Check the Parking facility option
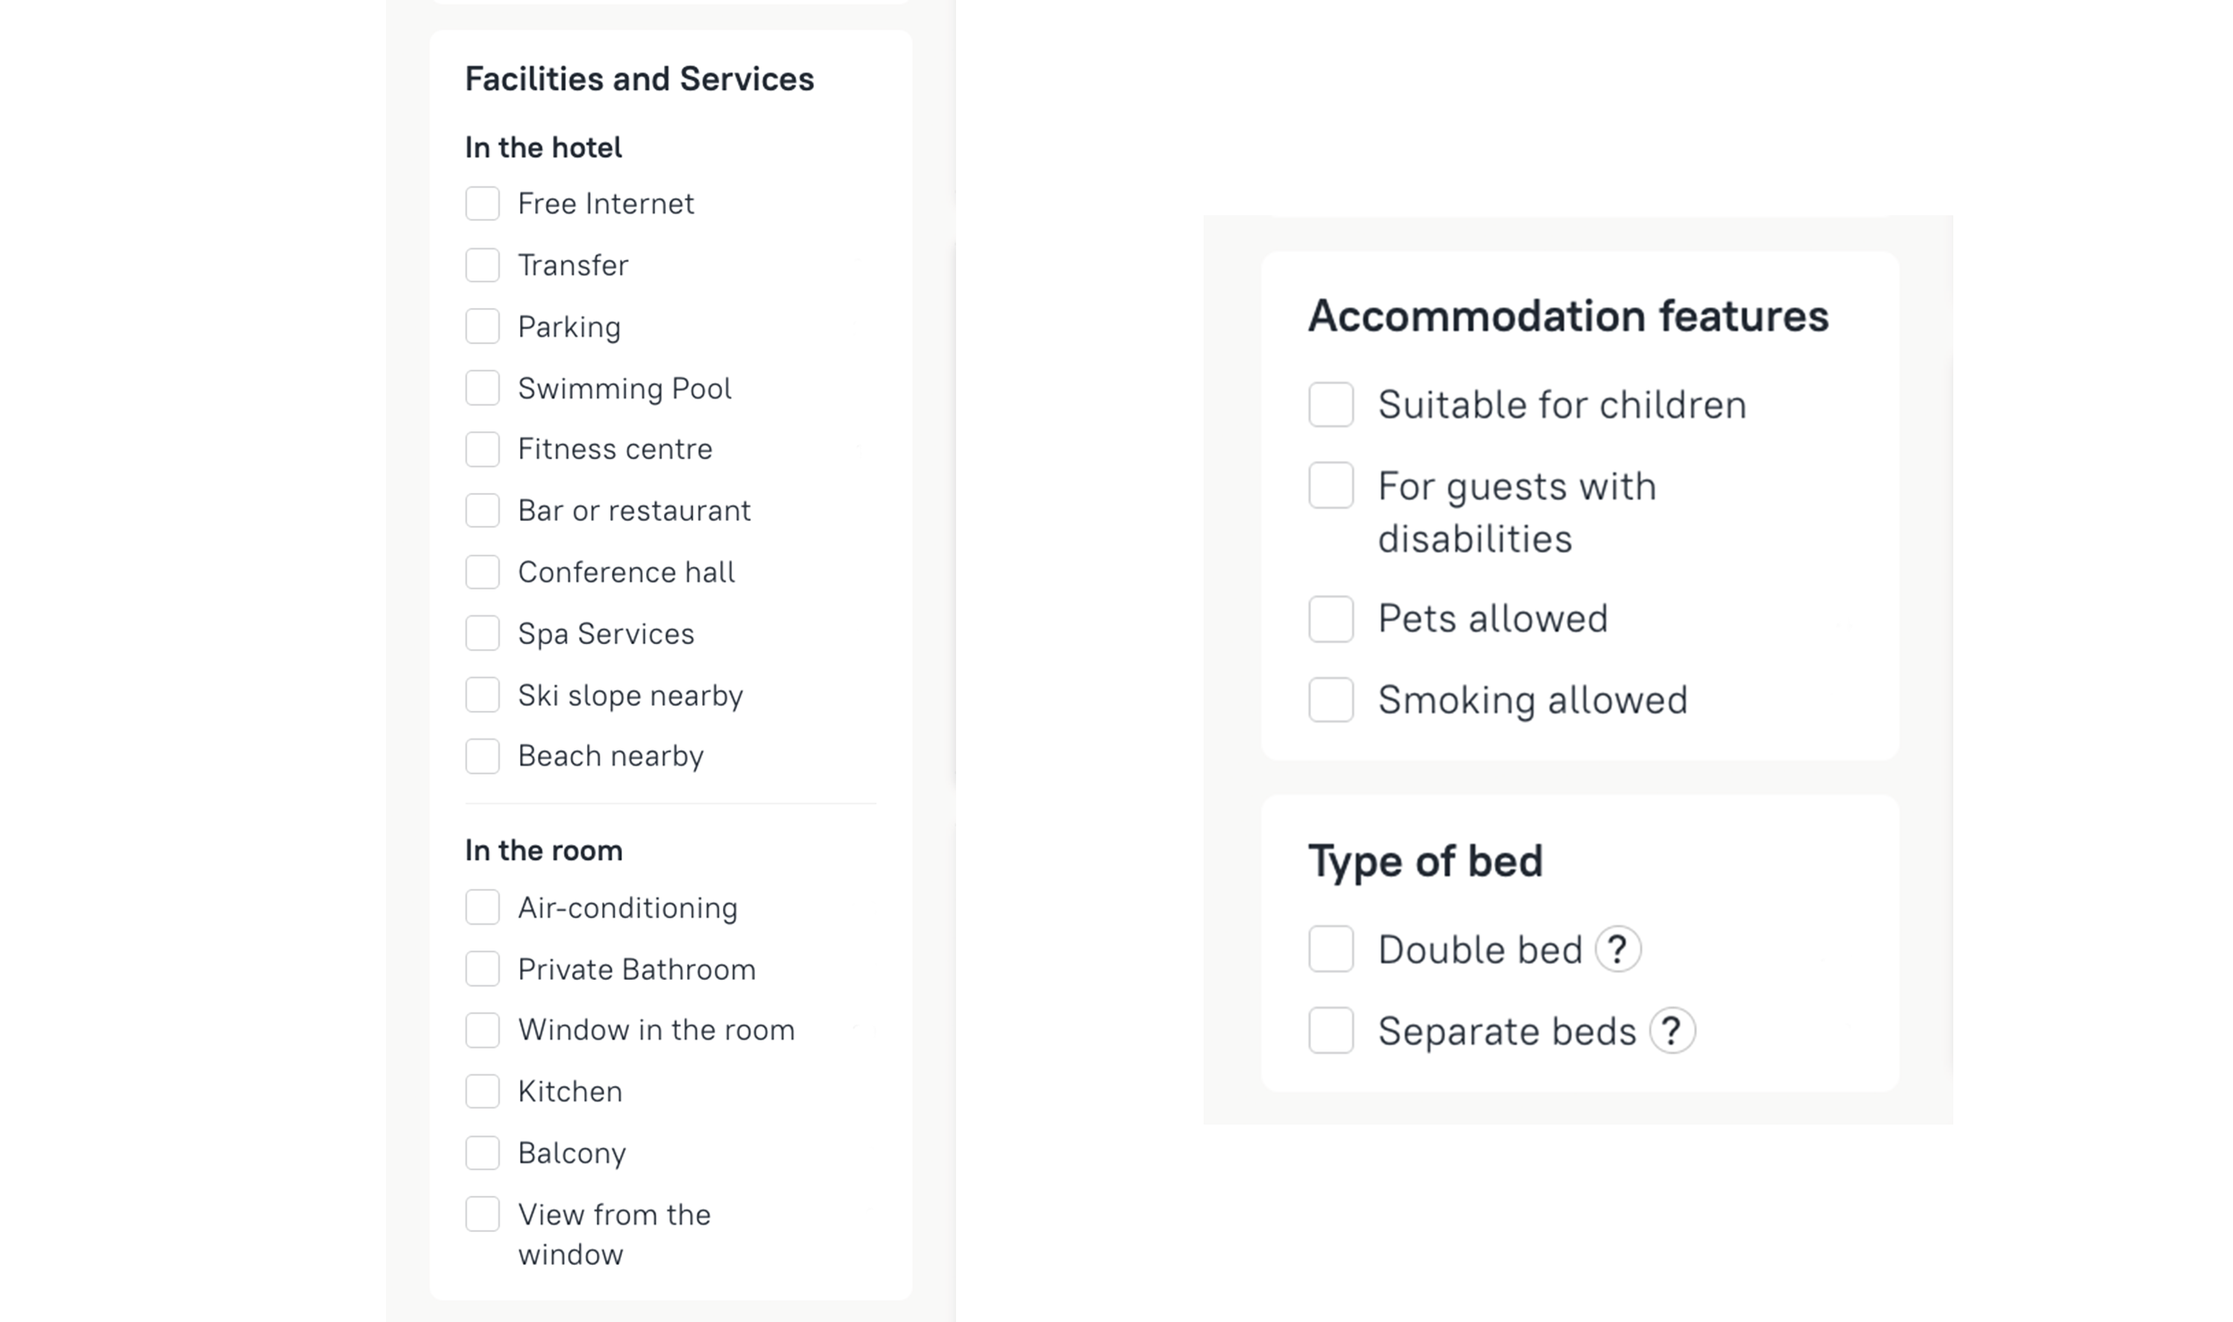This screenshot has width=2233, height=1322. [x=483, y=327]
